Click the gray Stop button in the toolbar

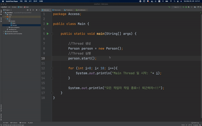pos(192,7)
